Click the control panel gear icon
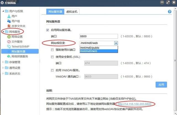The image size is (177, 115). pos(2,2)
